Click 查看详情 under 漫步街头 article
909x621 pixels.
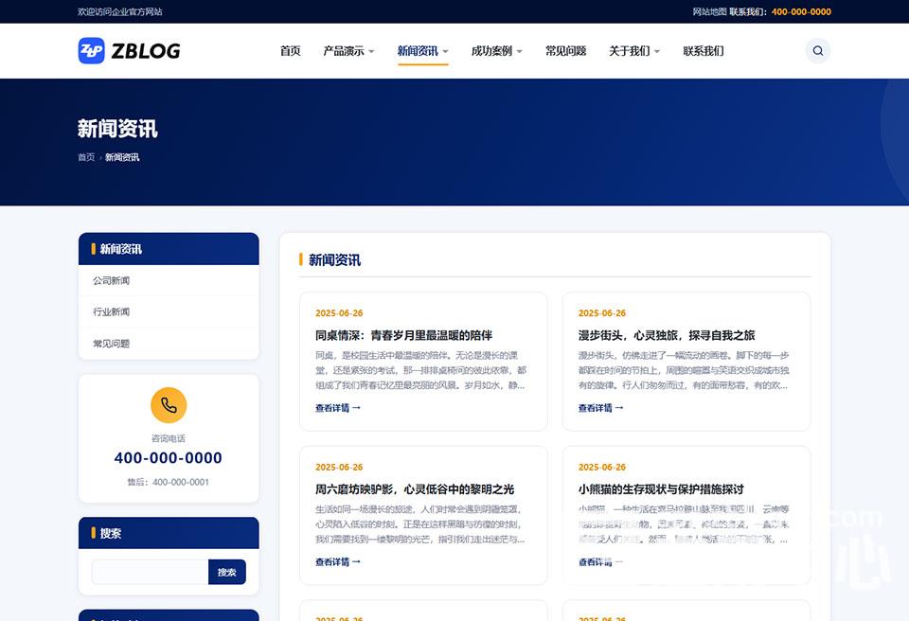[600, 408]
